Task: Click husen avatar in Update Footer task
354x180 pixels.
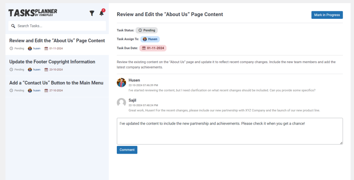Action: tap(30, 69)
